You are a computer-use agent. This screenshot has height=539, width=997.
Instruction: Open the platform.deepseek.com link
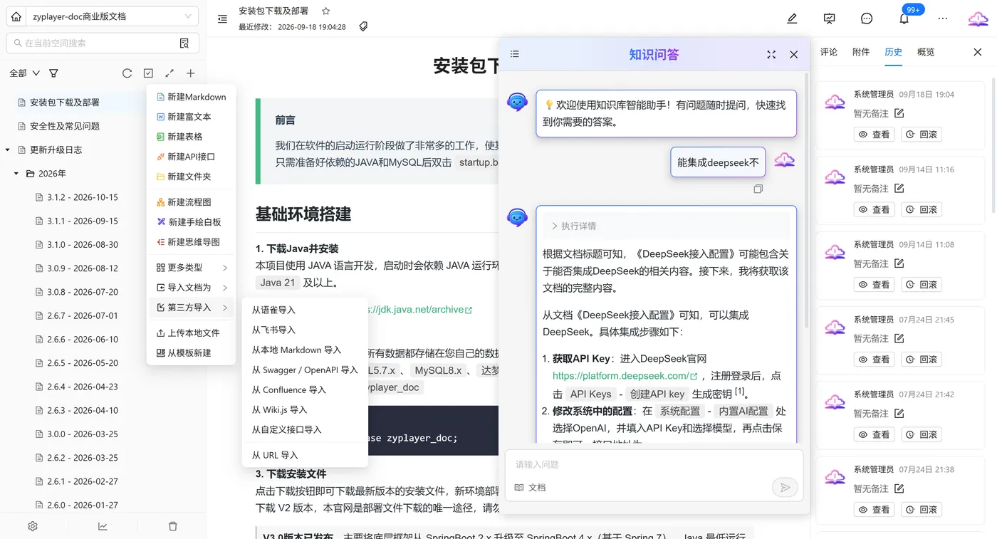point(625,376)
